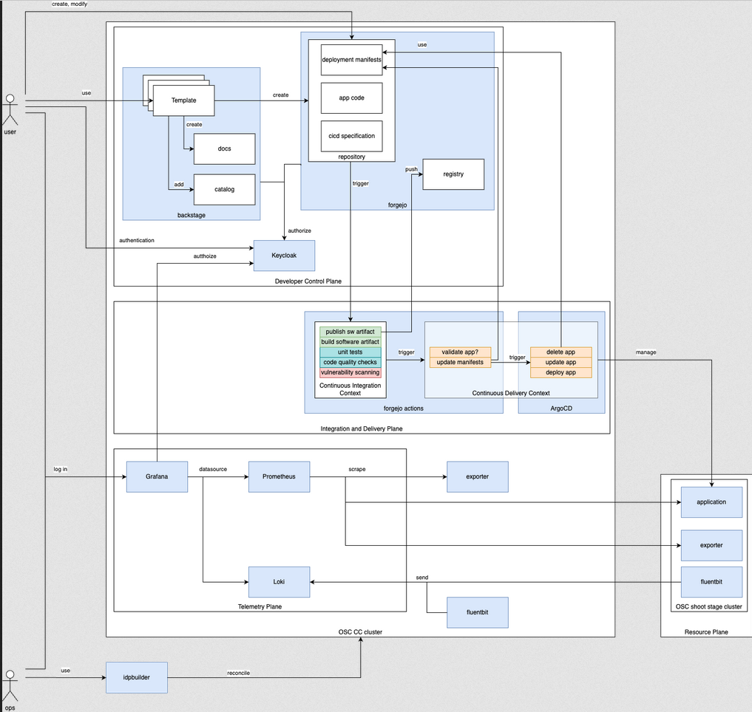
Task: Select the app code box
Action: pyautogui.click(x=351, y=97)
